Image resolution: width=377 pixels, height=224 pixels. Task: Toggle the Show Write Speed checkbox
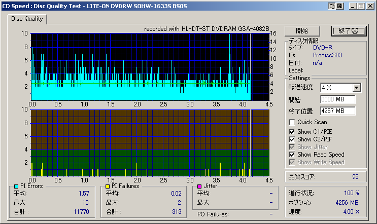(x=292, y=162)
